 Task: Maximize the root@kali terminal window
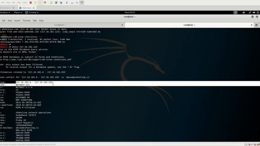tap(257, 17)
